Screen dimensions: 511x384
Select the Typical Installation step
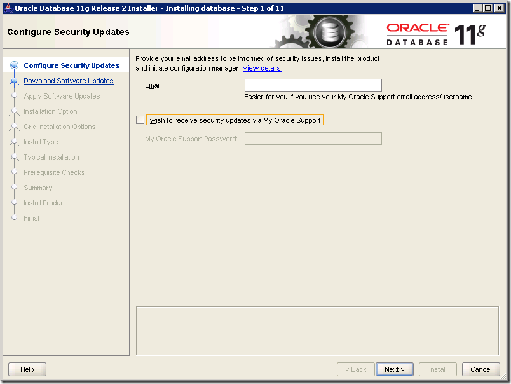(x=51, y=157)
